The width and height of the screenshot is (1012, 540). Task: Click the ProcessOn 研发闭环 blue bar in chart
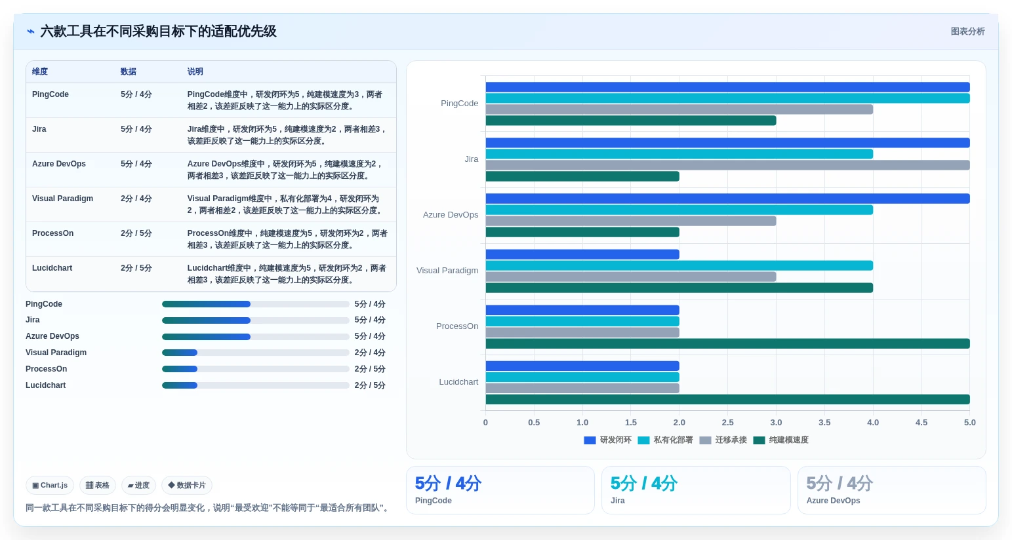582,310
